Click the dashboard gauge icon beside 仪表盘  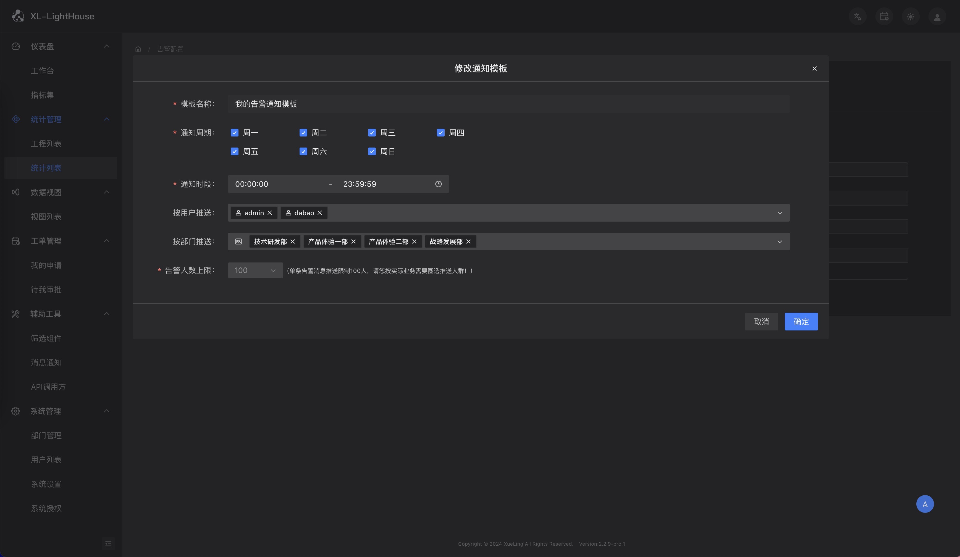(x=16, y=46)
